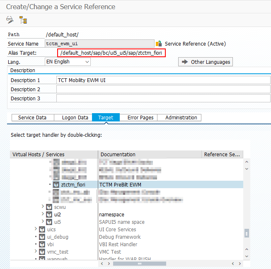The width and height of the screenshot is (271, 269).
Task: Click the Display/Change glasses icon in toolbar
Action: point(10,19)
